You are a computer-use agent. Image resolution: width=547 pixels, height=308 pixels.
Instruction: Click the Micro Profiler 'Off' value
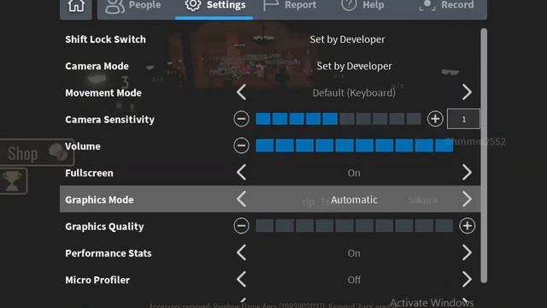pyautogui.click(x=354, y=280)
